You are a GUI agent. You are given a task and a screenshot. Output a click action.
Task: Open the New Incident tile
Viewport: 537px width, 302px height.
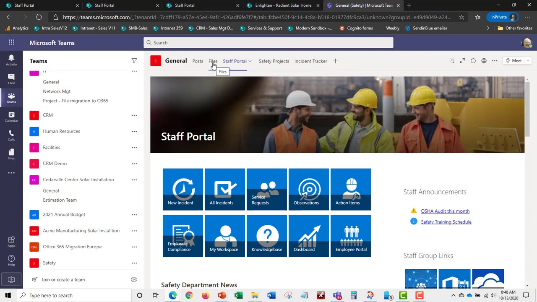[x=182, y=189]
